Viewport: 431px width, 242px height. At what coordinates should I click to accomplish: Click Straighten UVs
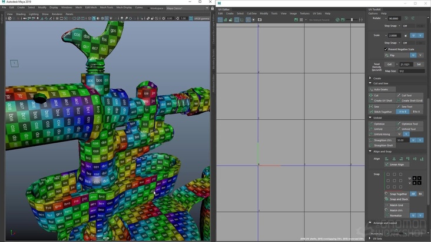pos(382,140)
